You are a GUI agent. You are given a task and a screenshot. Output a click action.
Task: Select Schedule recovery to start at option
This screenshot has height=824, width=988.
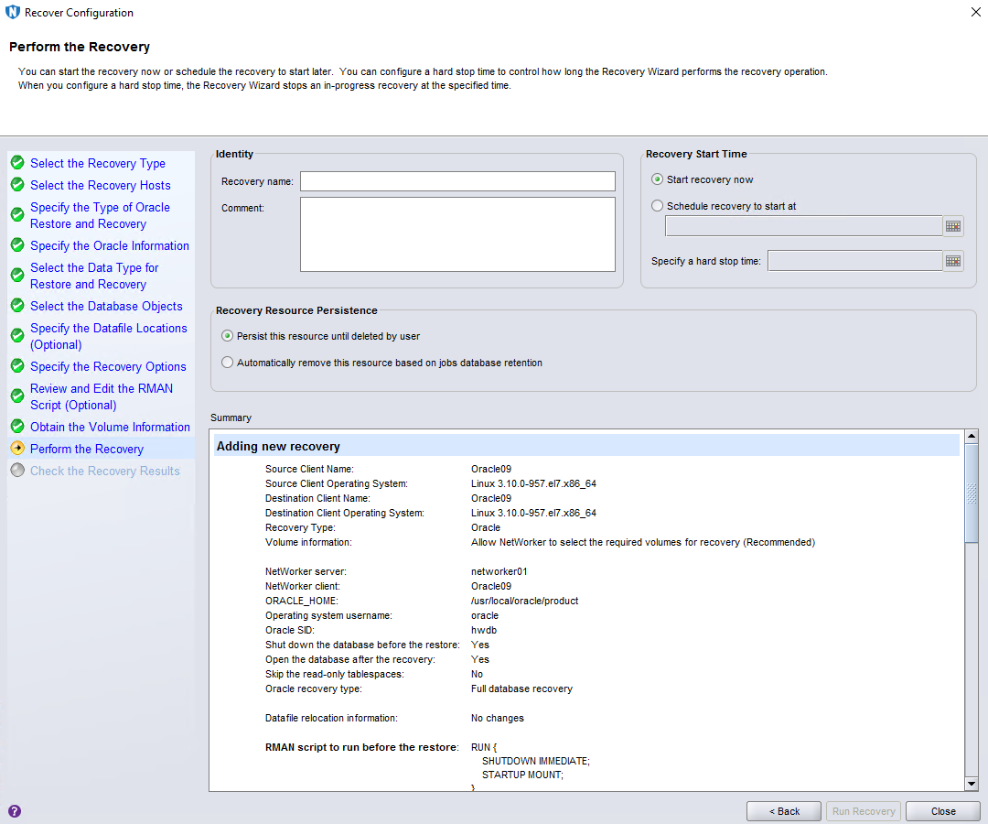657,206
